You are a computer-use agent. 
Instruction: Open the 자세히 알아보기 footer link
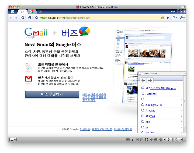tap(123, 129)
